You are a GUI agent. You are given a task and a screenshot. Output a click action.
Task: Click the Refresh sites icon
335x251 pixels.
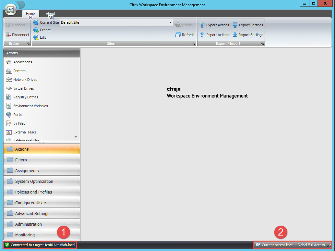point(178,35)
